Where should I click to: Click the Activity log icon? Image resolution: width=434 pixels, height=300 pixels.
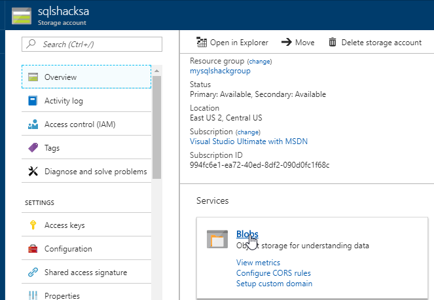coord(33,101)
